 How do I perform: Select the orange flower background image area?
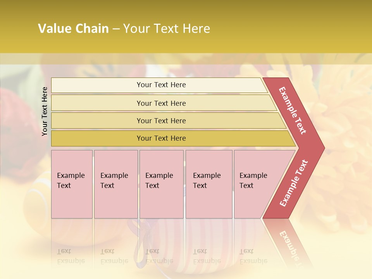point(342,142)
